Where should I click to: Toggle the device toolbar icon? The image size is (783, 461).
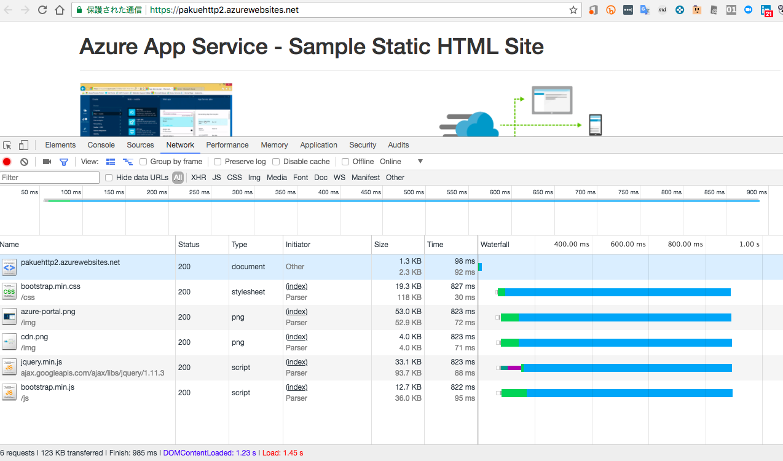coord(23,146)
